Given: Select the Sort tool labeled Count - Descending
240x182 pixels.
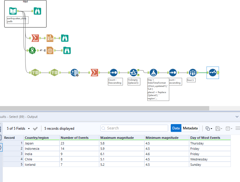Looking at the screenshot, I should point(114,72).
